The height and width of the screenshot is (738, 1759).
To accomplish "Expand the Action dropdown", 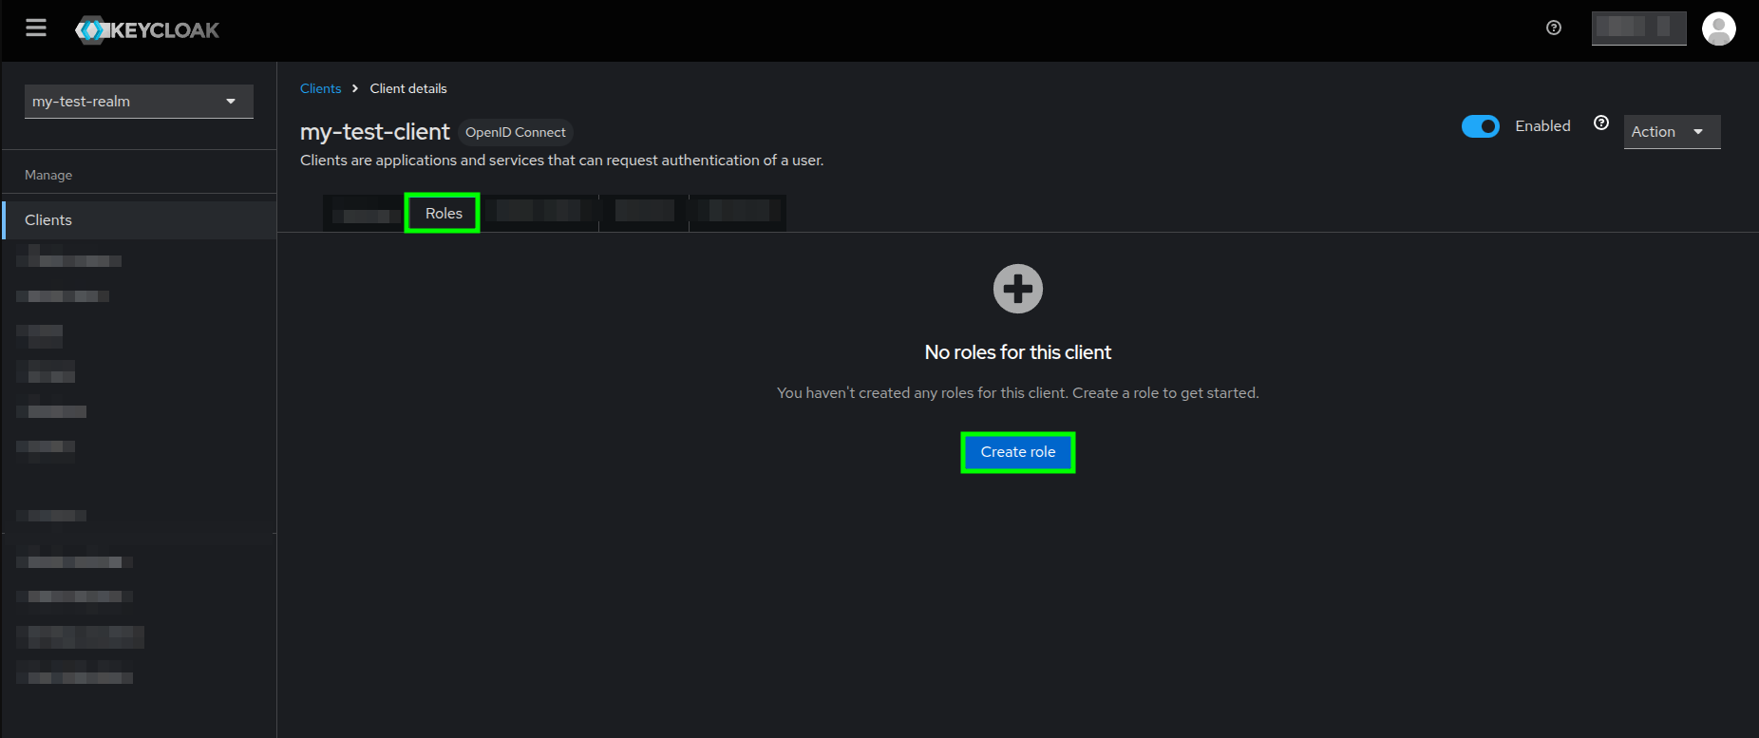I will pyautogui.click(x=1672, y=132).
